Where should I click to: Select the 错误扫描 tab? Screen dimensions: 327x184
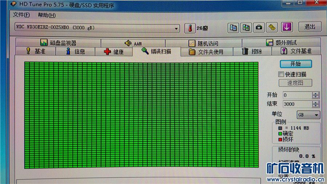[x=156, y=51]
